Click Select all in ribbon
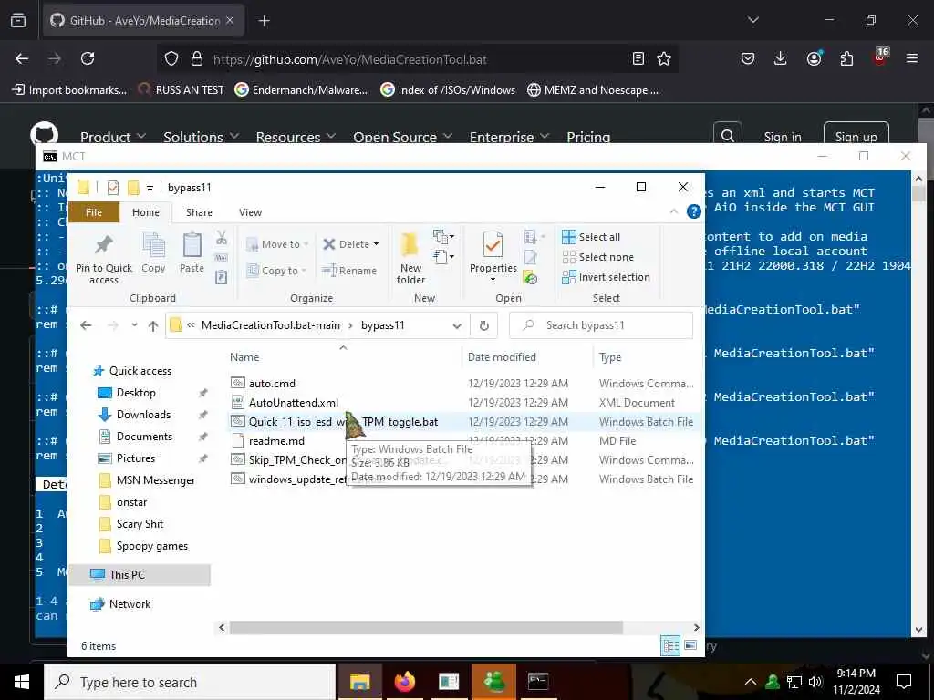The image size is (934, 700). pos(591,237)
